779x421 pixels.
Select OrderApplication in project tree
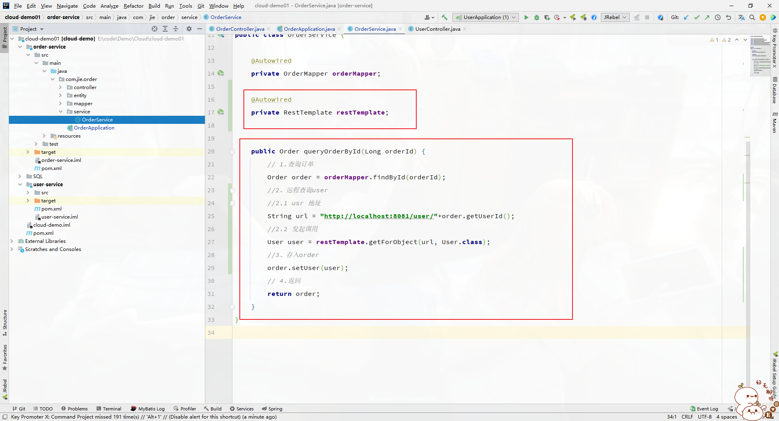(94, 128)
